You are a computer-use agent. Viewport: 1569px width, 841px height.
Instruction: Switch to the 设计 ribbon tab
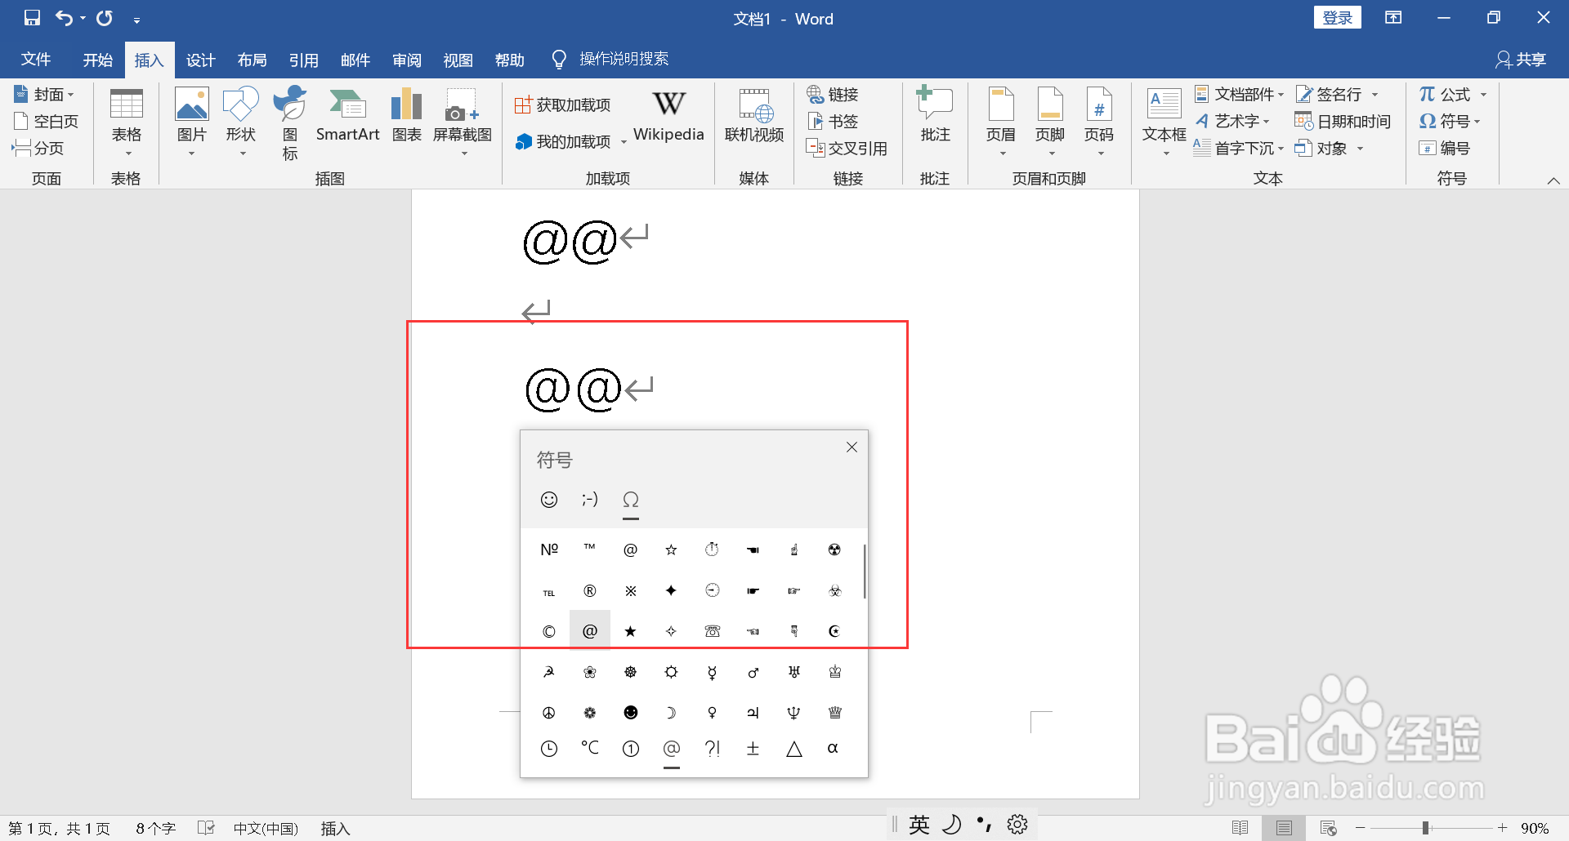(200, 60)
